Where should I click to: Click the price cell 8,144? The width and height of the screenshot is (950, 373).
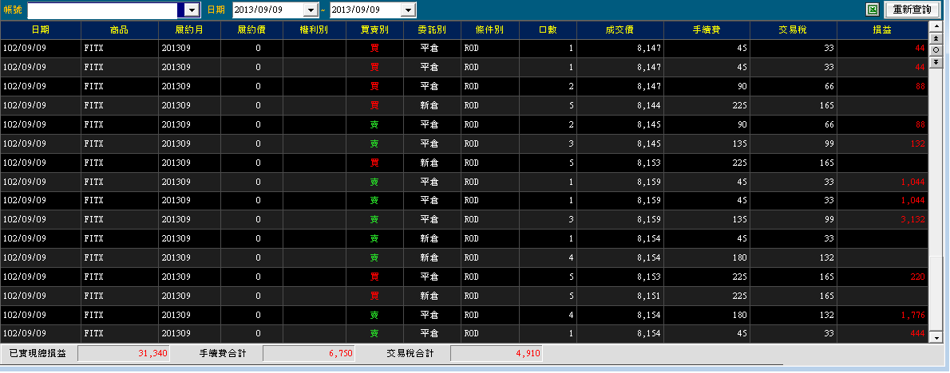tap(619, 105)
